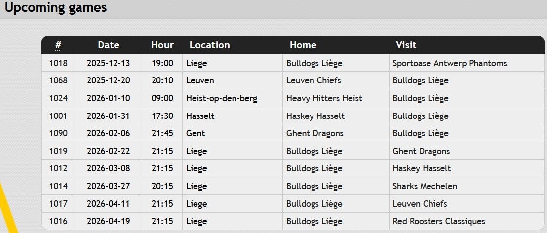Click the Date column header
Image resolution: width=547 pixels, height=233 pixels.
coord(109,45)
